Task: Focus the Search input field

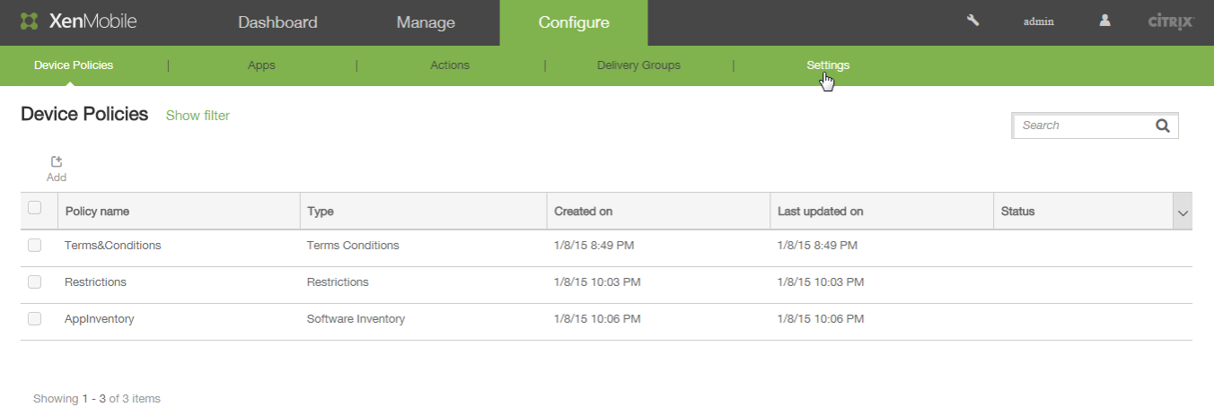Action: [1082, 126]
